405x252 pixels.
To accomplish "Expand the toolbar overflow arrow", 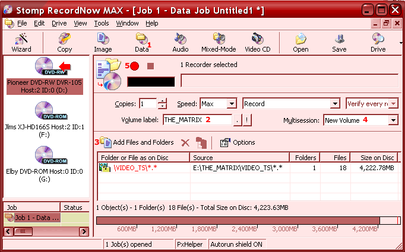I will pos(401,43).
